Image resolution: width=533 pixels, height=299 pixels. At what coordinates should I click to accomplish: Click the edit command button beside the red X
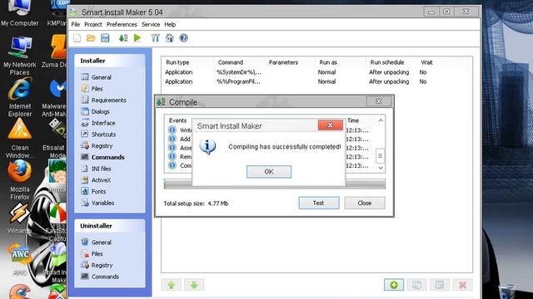[x=440, y=285]
